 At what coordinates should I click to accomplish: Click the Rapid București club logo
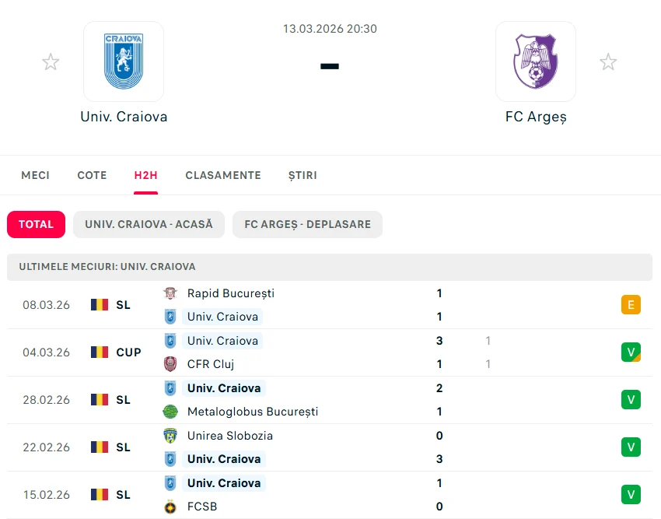[x=170, y=293]
